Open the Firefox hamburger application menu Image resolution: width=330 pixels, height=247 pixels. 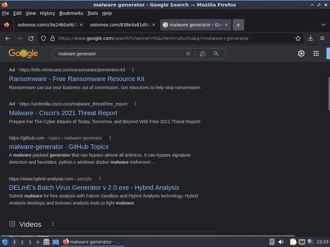coord(322,38)
